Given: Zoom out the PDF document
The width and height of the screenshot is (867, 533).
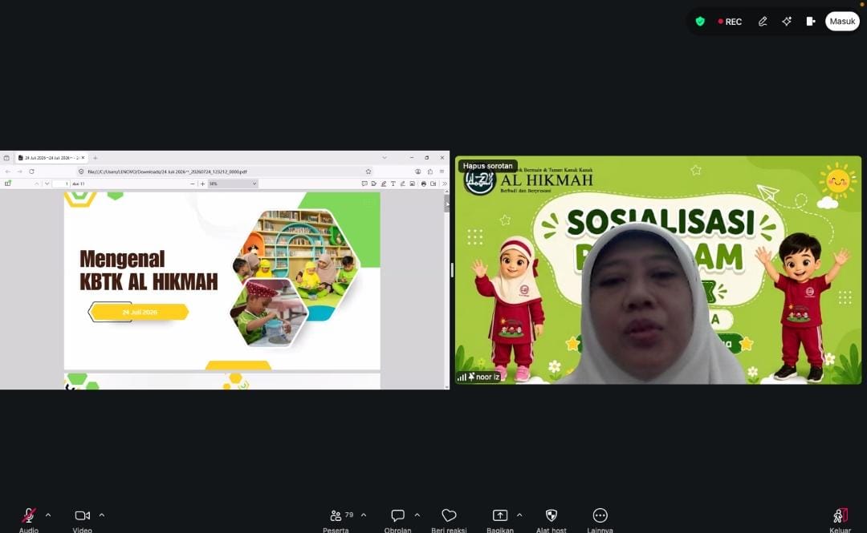Looking at the screenshot, I should 192,184.
